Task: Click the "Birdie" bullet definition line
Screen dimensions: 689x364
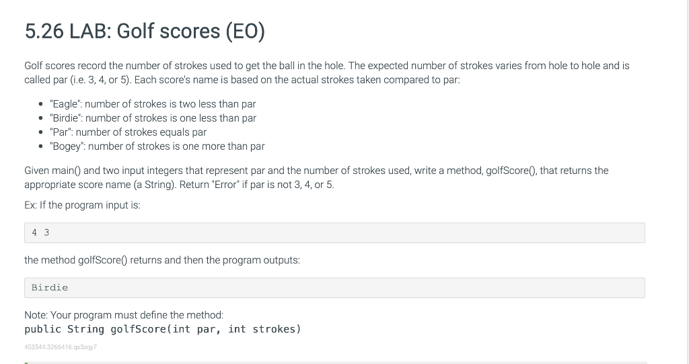Action: (x=153, y=118)
